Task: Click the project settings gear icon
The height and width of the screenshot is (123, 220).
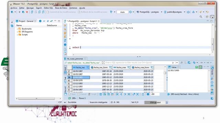Action: [x=40, y=21]
